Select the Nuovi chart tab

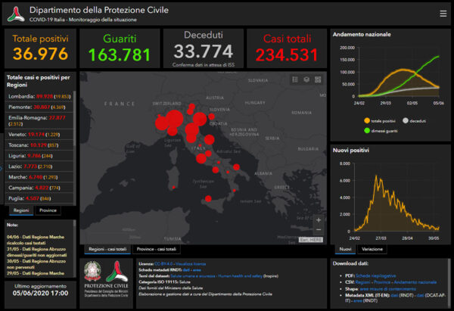pos(345,249)
